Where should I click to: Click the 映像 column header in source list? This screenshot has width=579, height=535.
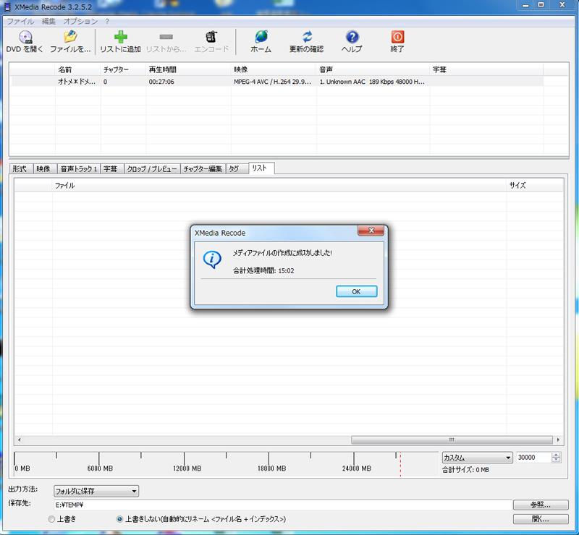[x=274, y=69]
